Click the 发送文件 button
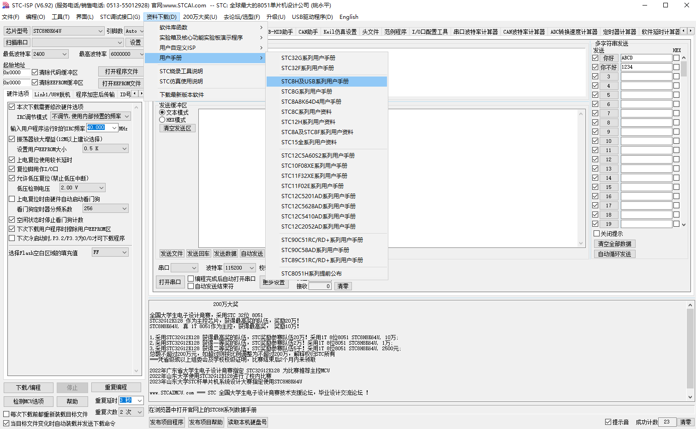The image size is (696, 429). 172,253
